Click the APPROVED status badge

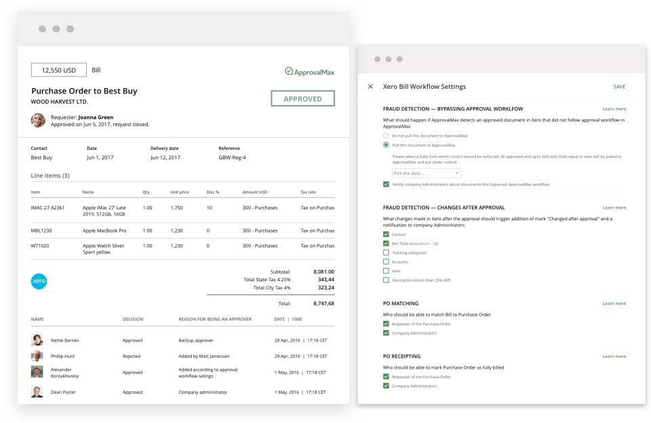[x=302, y=98]
